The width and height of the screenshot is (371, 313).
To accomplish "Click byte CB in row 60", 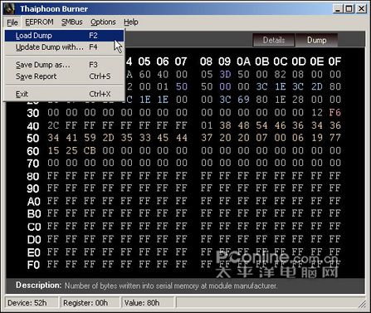I will coord(90,150).
